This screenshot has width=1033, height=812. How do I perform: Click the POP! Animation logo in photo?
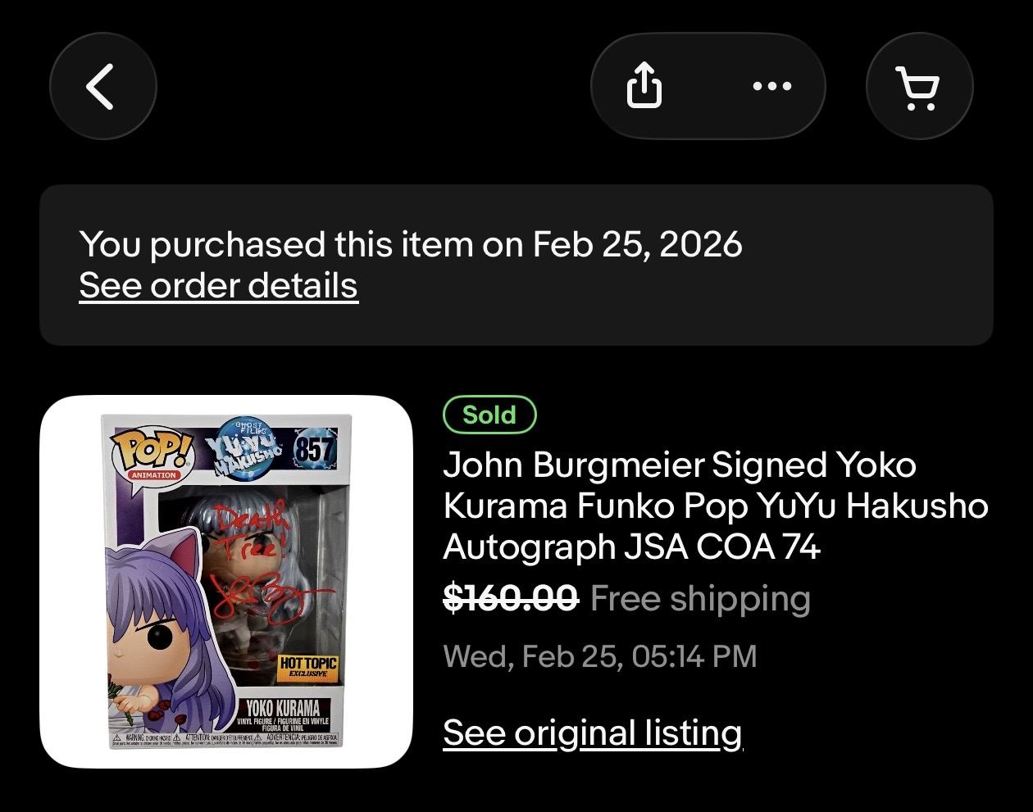[154, 453]
